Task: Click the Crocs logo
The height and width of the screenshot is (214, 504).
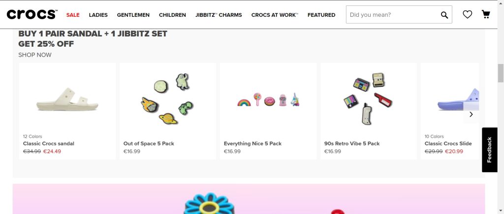Action: [31, 15]
